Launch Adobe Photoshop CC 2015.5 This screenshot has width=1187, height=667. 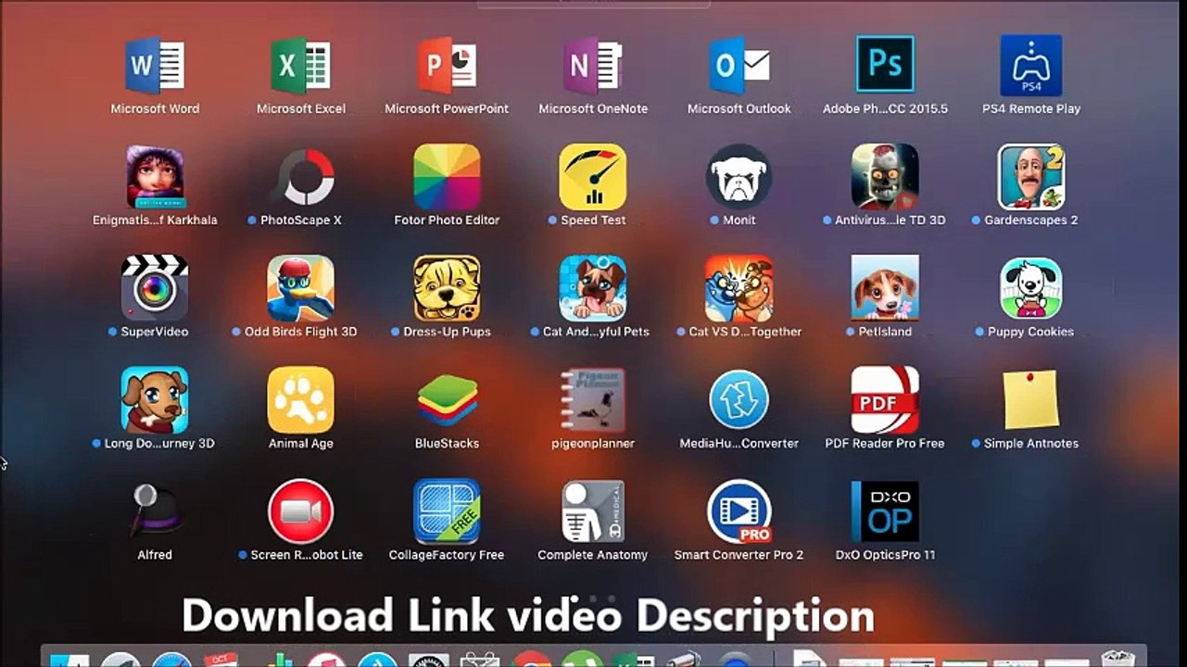(x=885, y=66)
